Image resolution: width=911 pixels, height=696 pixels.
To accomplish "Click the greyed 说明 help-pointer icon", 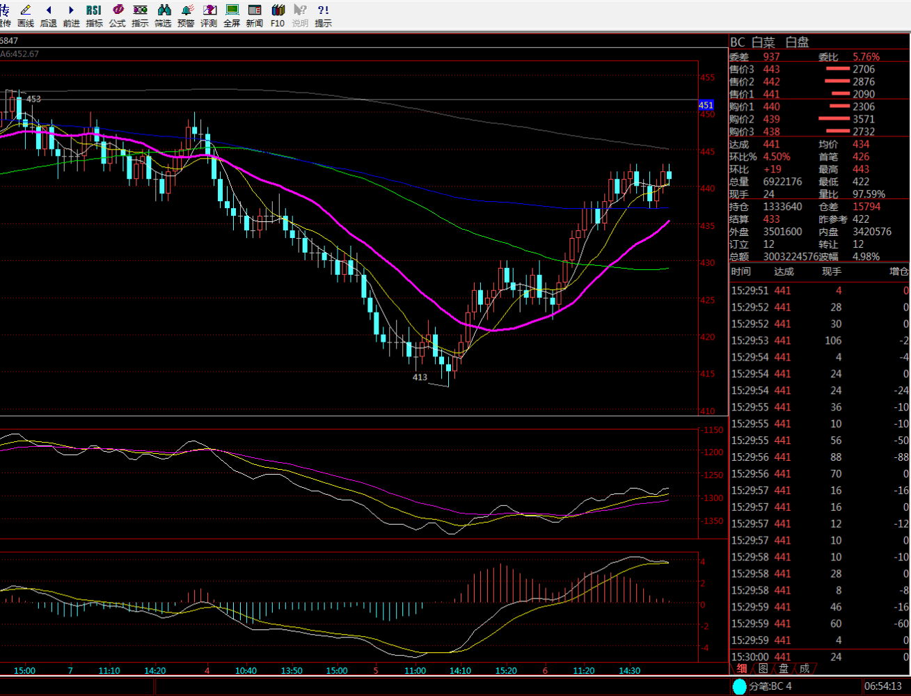I will pos(300,15).
